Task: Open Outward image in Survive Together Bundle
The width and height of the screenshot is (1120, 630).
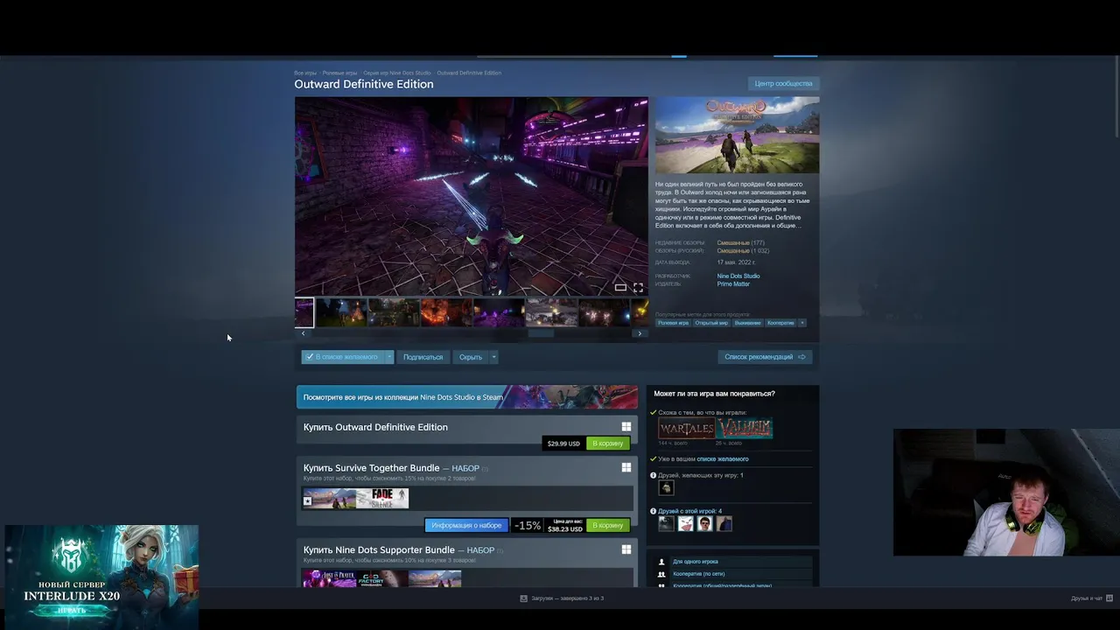Action: [330, 499]
